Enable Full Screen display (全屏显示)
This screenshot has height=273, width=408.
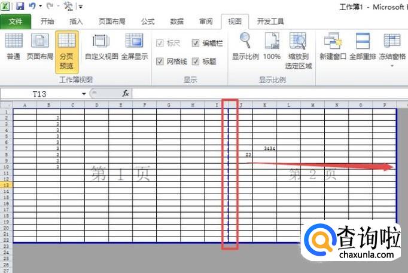(135, 47)
